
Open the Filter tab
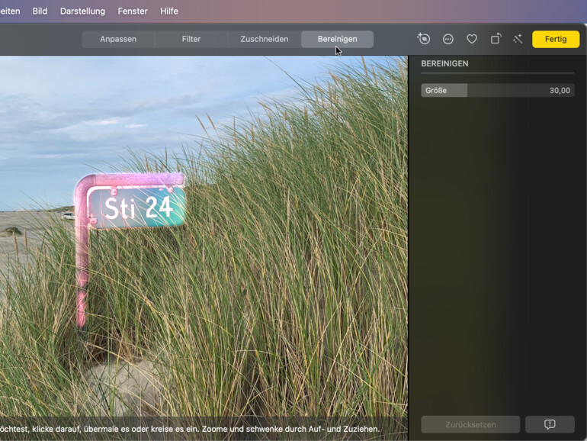pyautogui.click(x=191, y=39)
